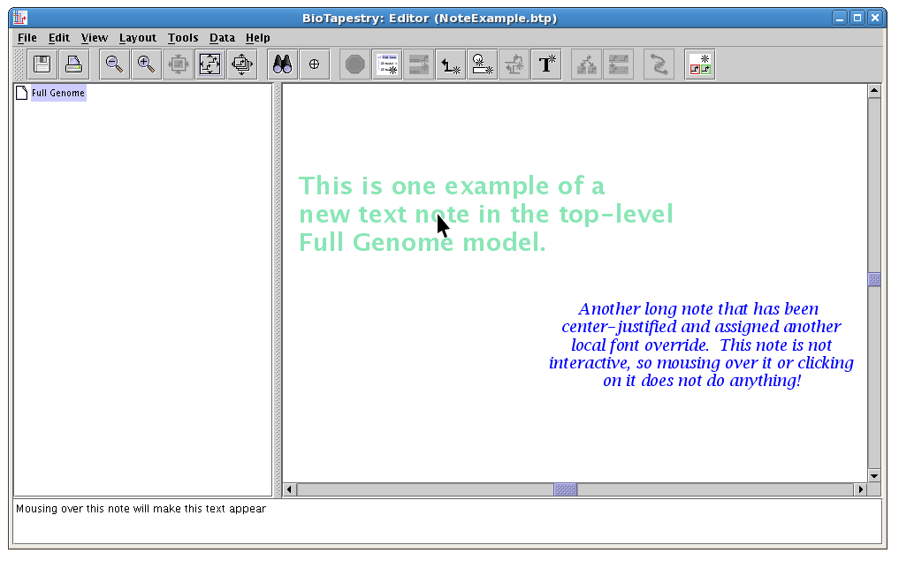Screen dimensions: 899x561
Task: Open search with the binoculars icon
Action: 282,64
